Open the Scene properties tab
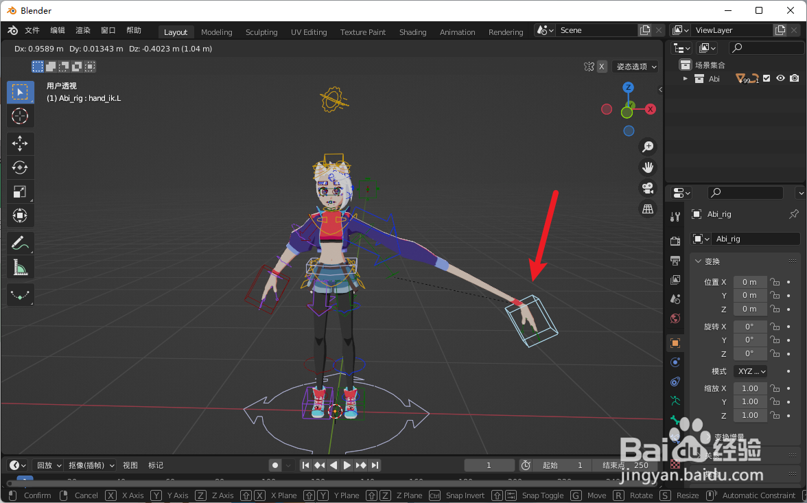 [x=675, y=299]
